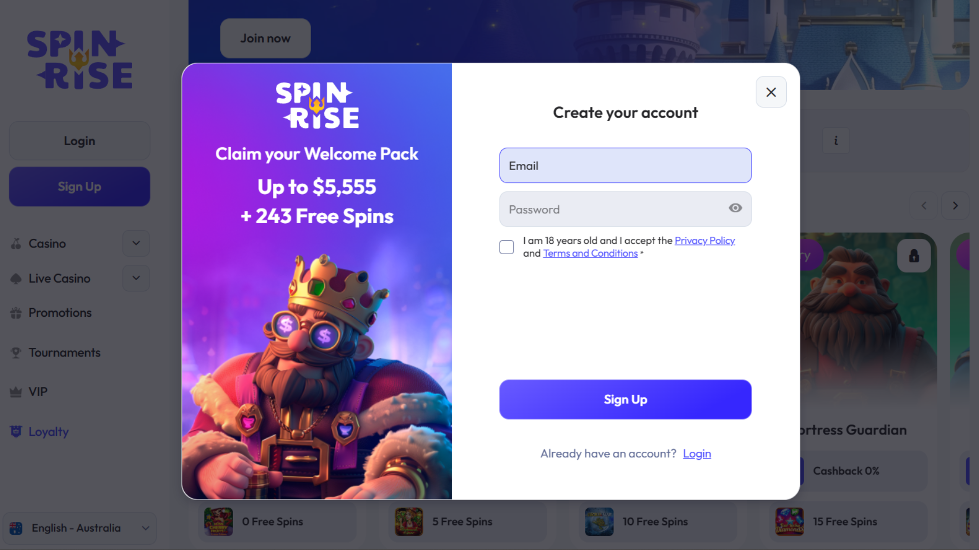
Task: Click the info icon button
Action: tap(836, 141)
